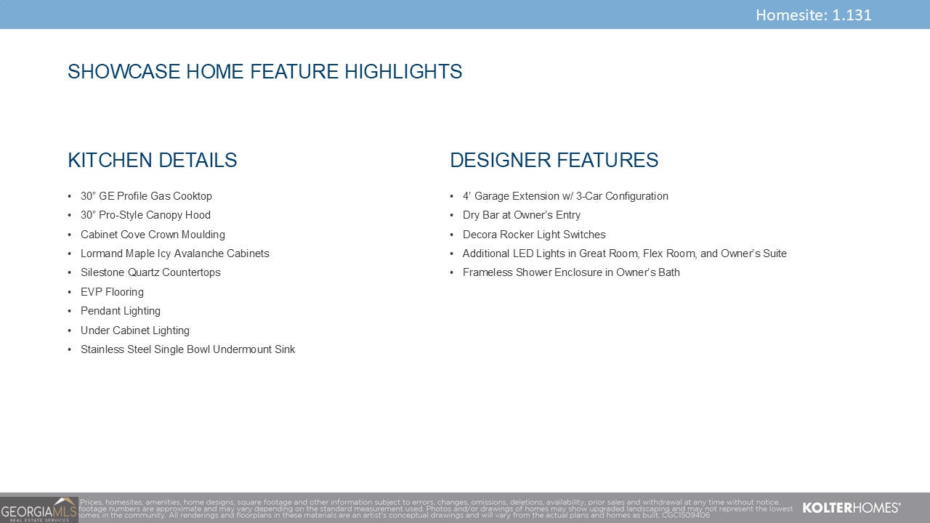Click the 30" GE Profile Gas Cooktop item

click(x=146, y=196)
